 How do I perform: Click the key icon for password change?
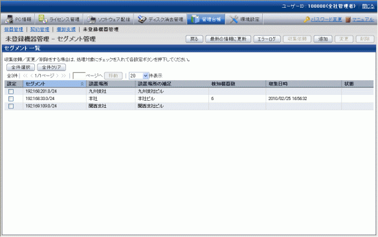click(x=307, y=19)
